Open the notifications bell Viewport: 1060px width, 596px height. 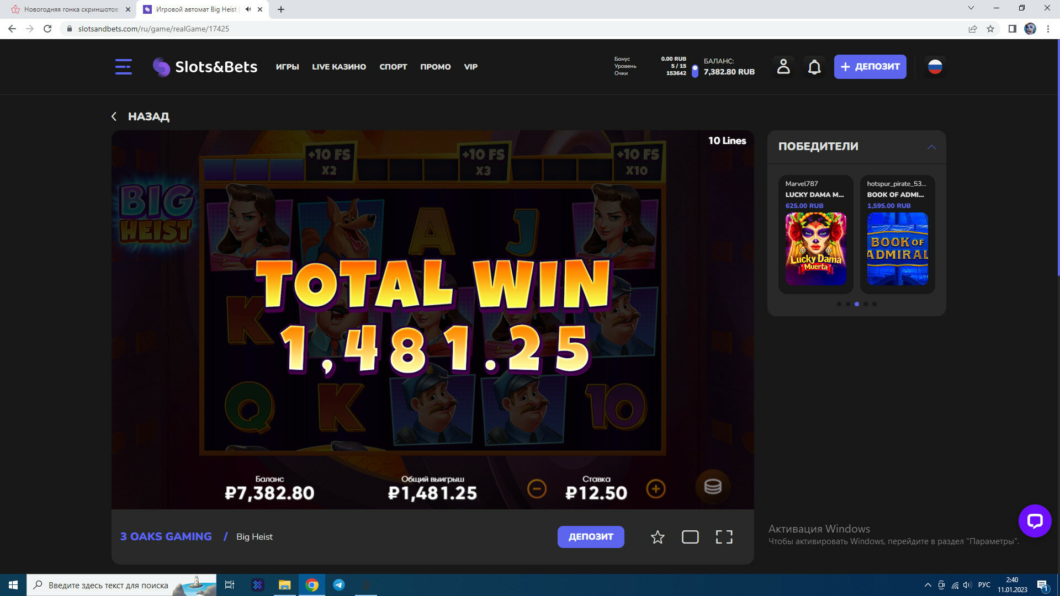coord(814,67)
